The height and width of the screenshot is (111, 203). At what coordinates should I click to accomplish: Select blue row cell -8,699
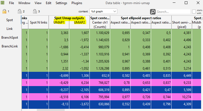(59, 76)
